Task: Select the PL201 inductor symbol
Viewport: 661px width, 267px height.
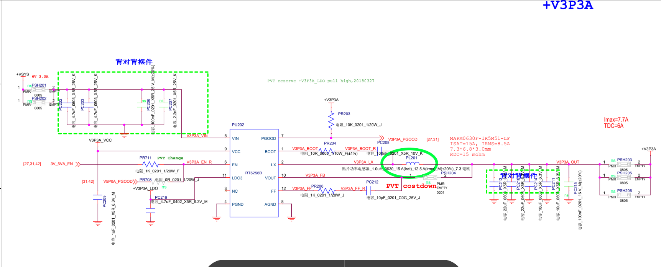Action: pos(412,164)
